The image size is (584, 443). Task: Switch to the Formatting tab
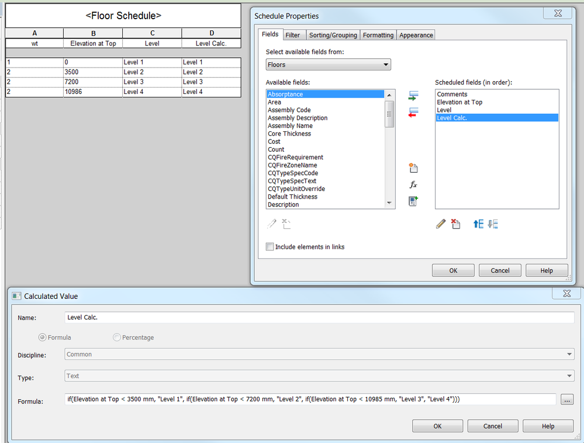pos(378,35)
